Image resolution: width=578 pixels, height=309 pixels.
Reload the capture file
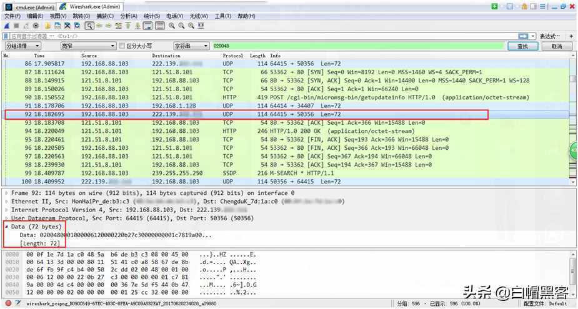click(x=77, y=26)
